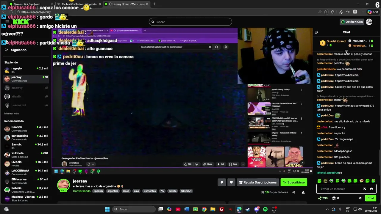
Task: Open Spotify from the taskbar
Action: coord(265,209)
